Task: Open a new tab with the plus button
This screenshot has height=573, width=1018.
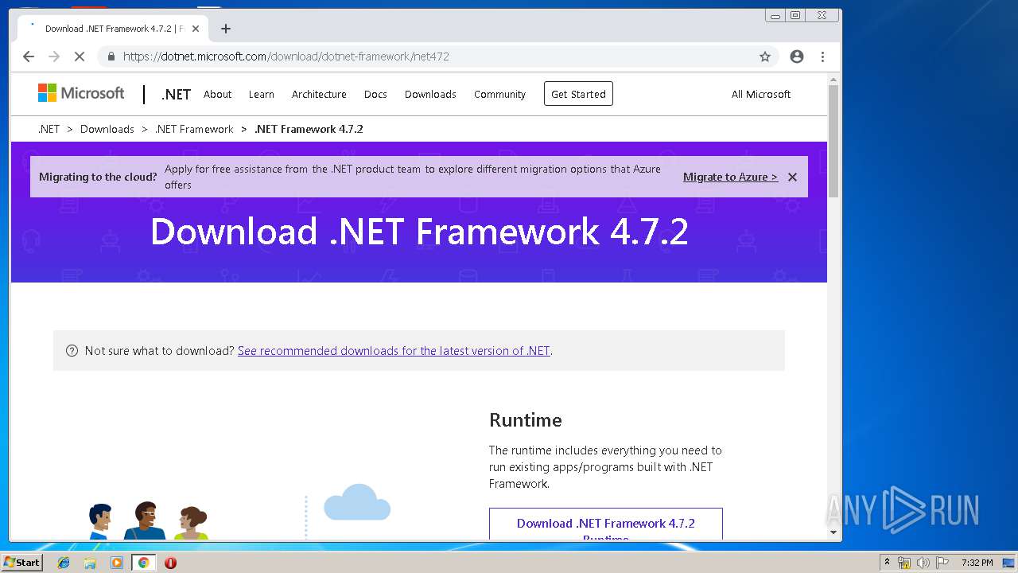Action: click(226, 29)
